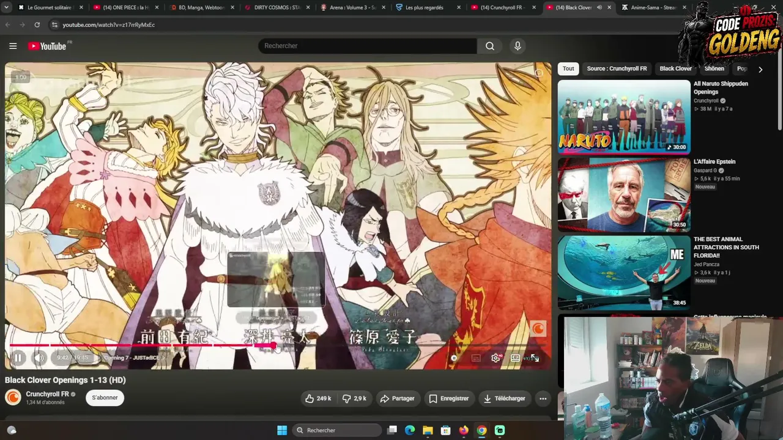
Task: Open the green app icon on taskbar
Action: 500,430
